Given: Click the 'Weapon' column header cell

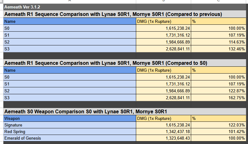Looking at the screenshot, I should coord(70,118).
